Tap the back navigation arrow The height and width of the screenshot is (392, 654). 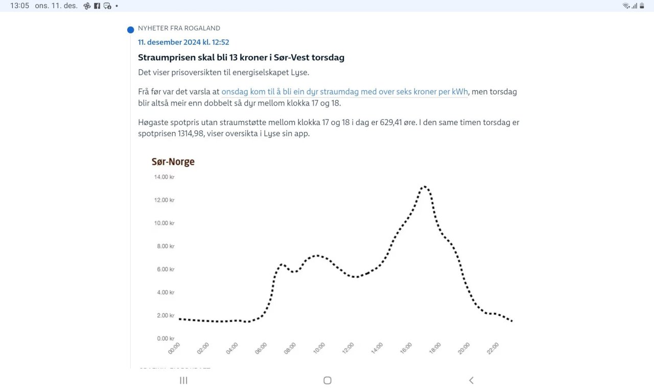tap(471, 380)
